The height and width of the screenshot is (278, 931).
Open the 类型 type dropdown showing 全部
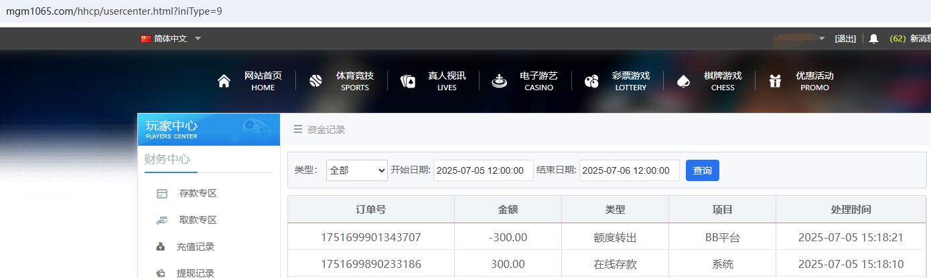pyautogui.click(x=357, y=170)
